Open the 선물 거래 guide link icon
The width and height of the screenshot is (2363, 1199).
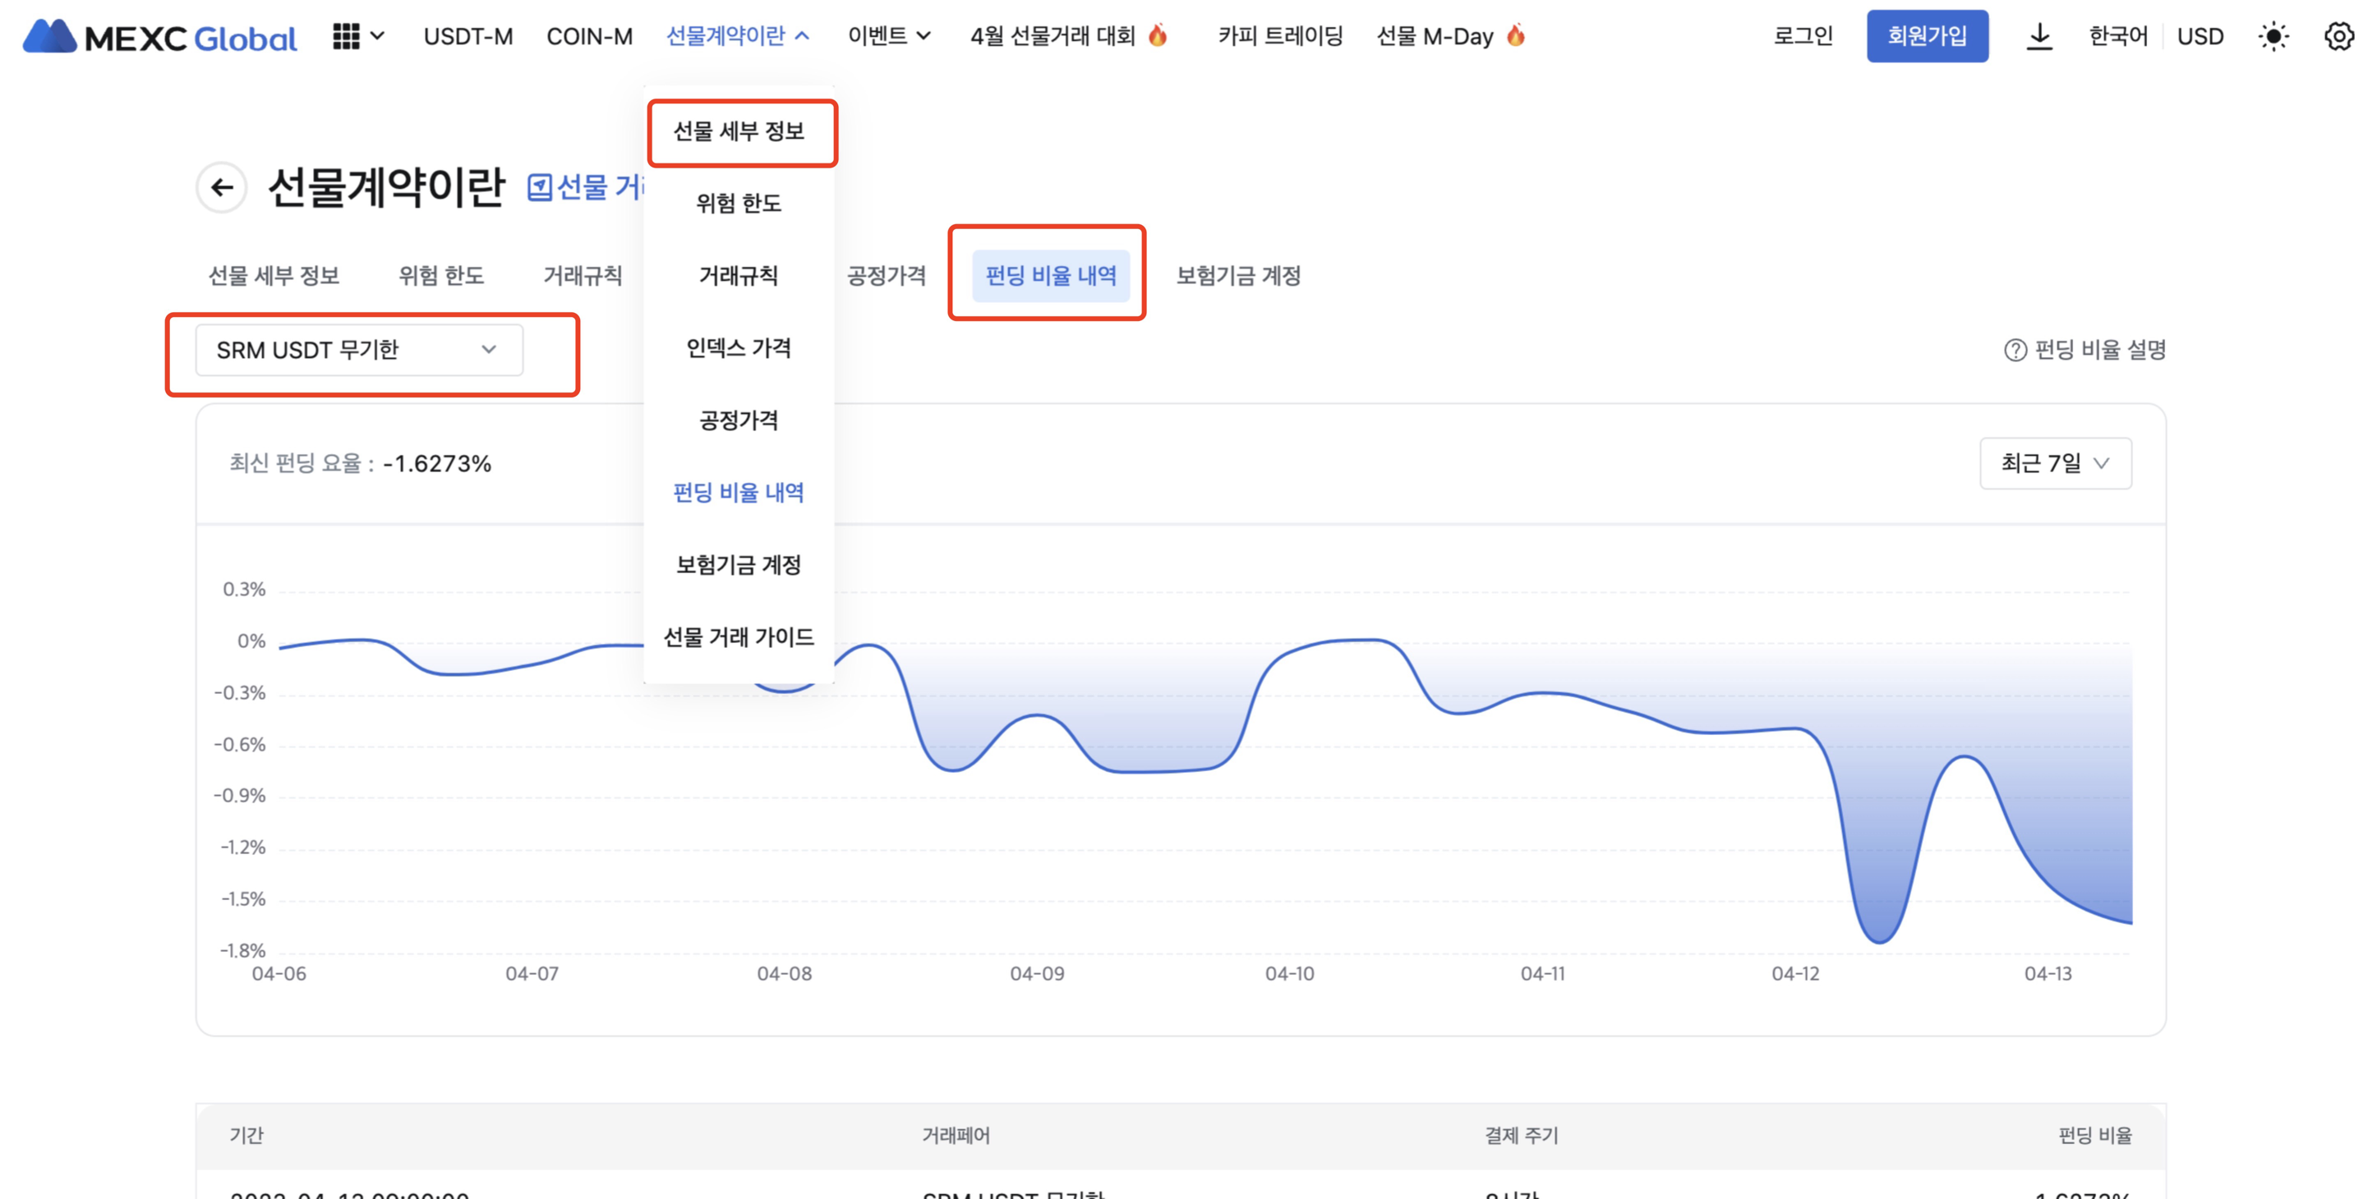pos(539,188)
